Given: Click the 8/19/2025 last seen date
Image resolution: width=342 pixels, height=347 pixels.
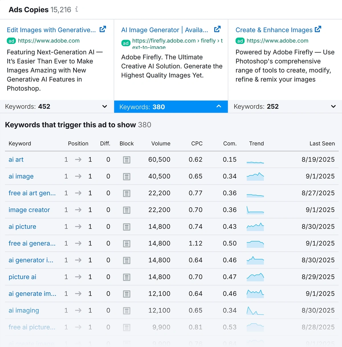Looking at the screenshot, I should [x=318, y=160].
